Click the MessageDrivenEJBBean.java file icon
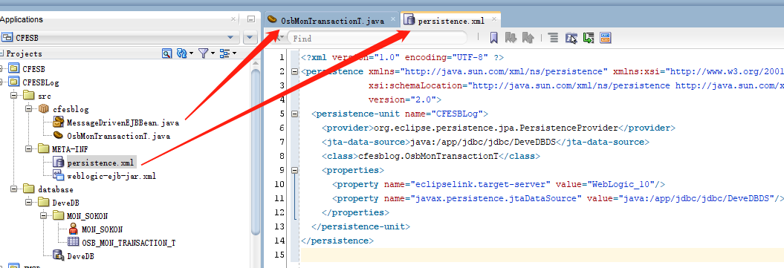The image size is (784, 268). click(59, 122)
